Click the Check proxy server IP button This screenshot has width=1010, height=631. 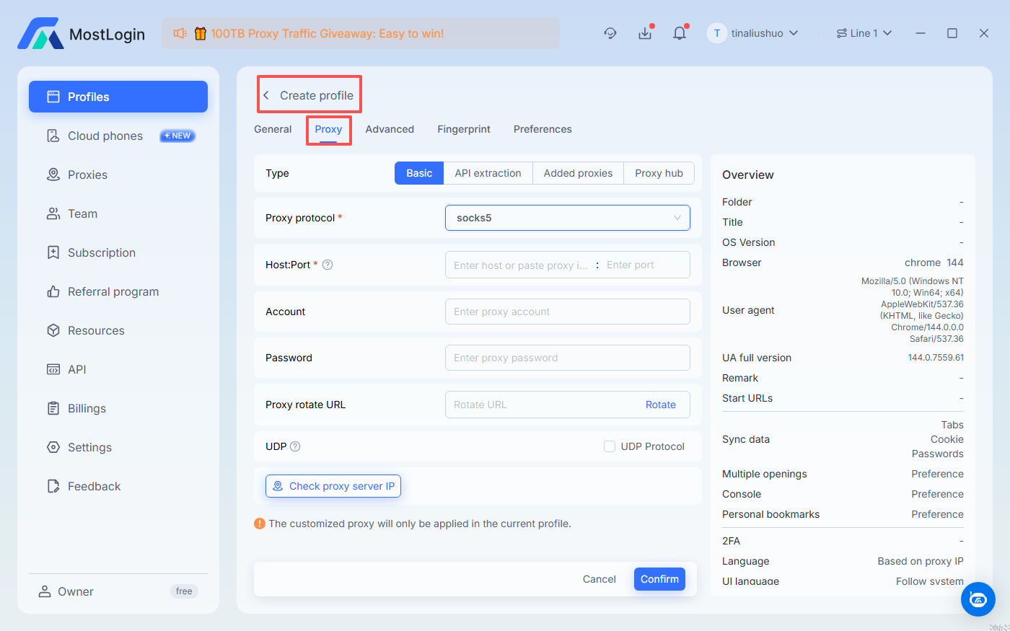[x=333, y=486]
